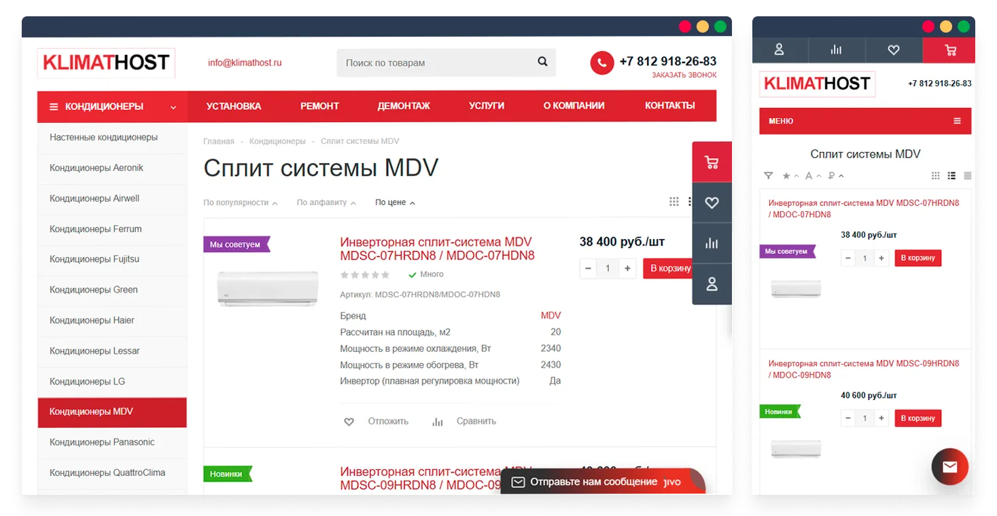Open the filter funnel icon in mobile view
997x516 pixels.
(768, 176)
